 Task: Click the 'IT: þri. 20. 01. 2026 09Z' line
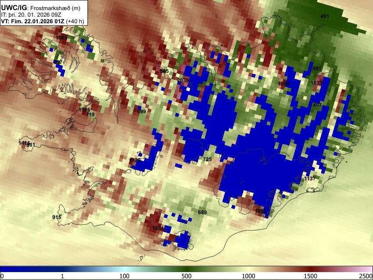(x=31, y=14)
